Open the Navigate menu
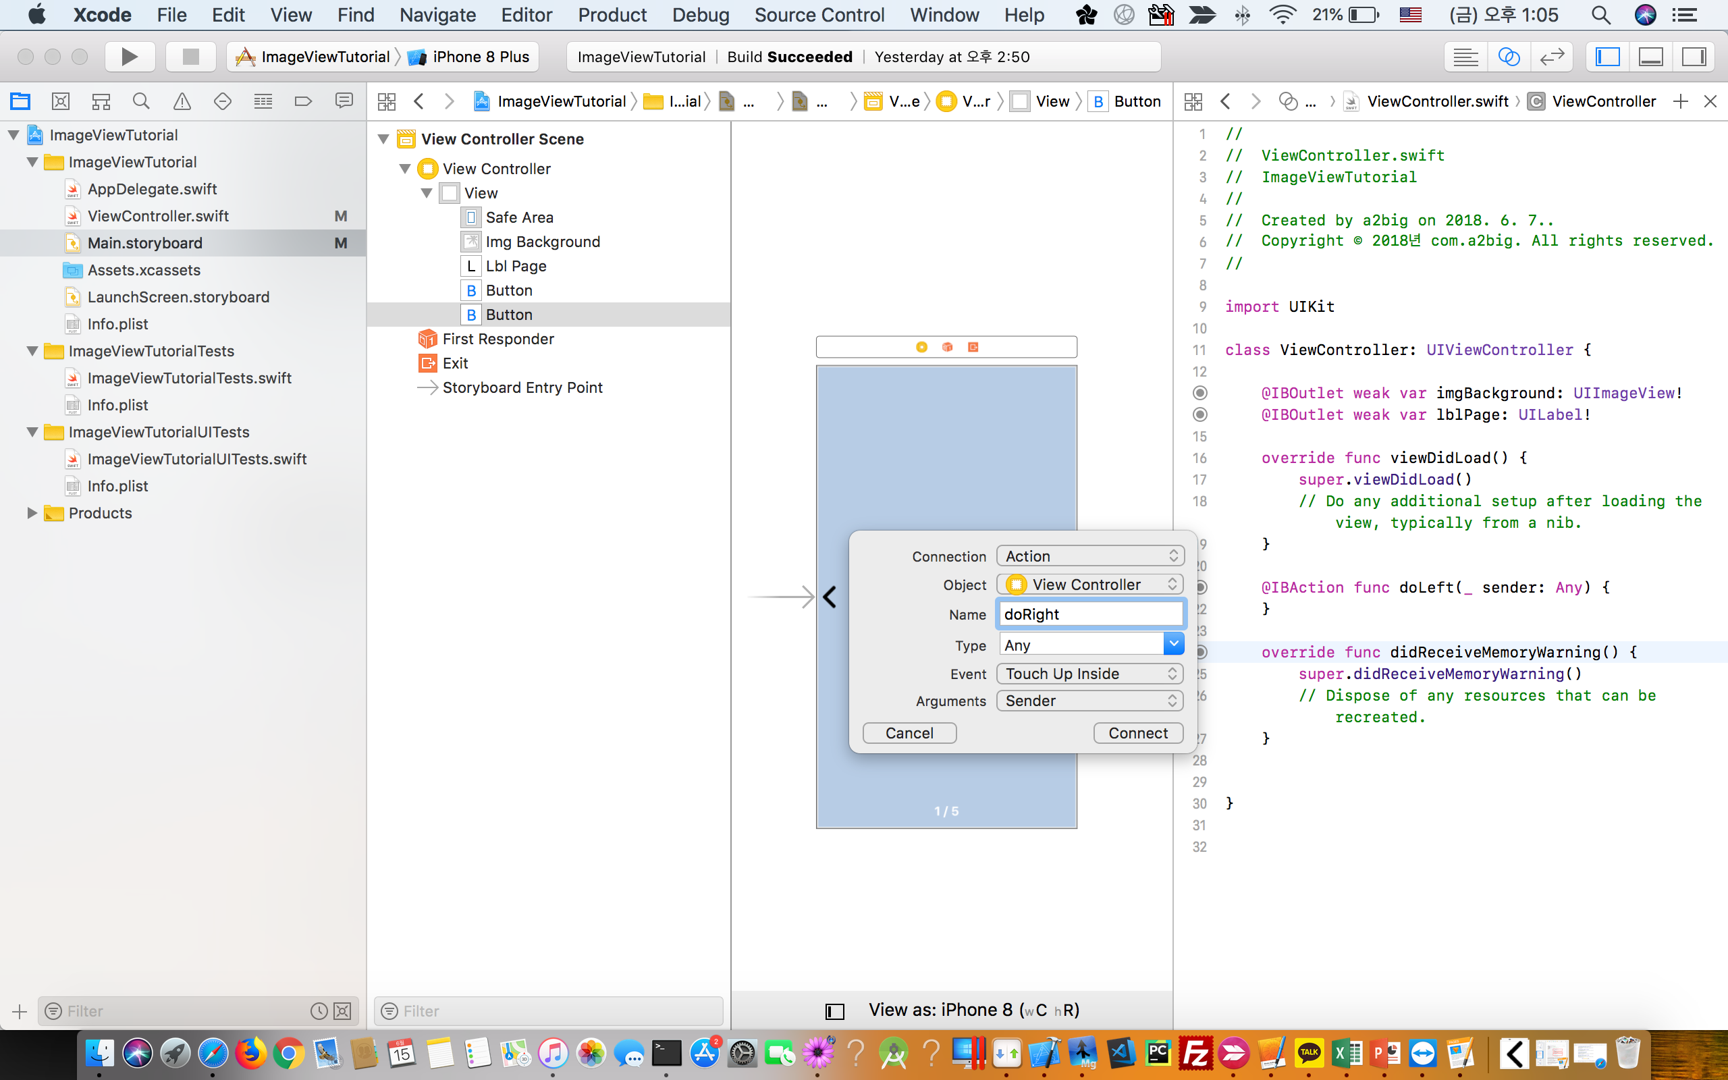The image size is (1728, 1080). point(437,14)
